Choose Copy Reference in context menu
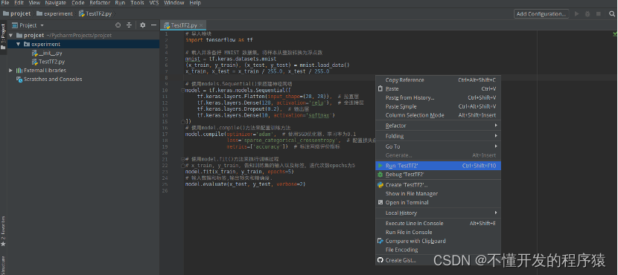Screen dimensions: 618x275 [x=439, y=80]
